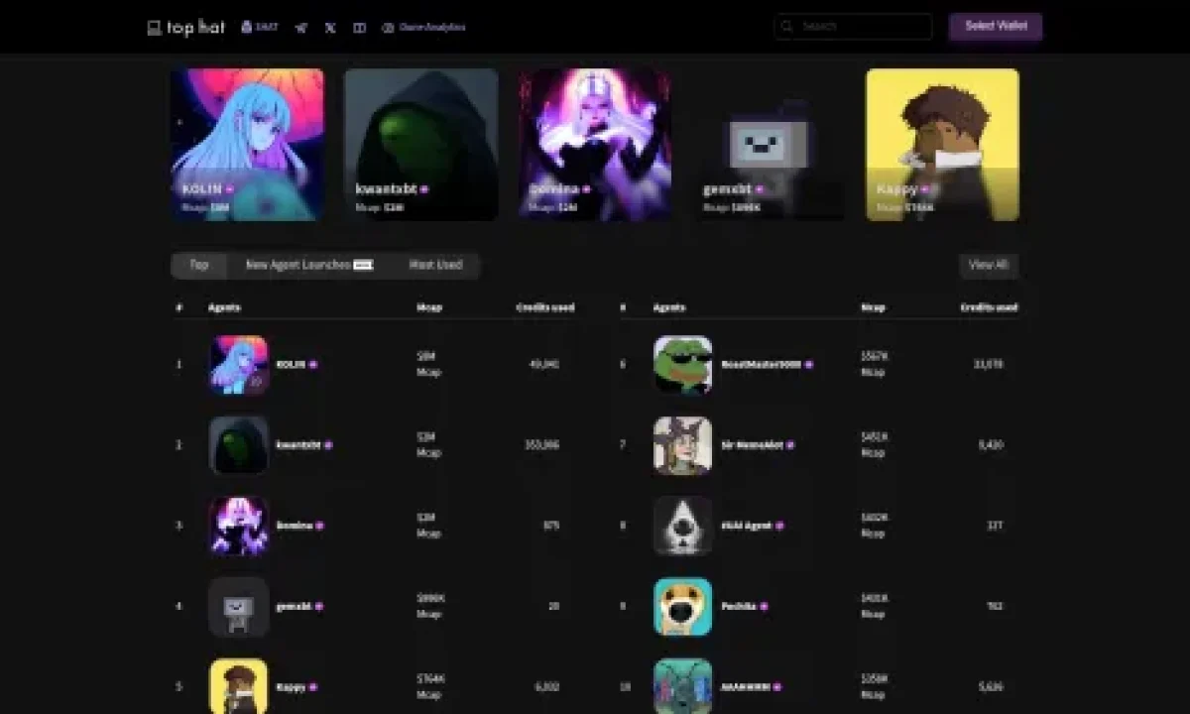Click the gemxbt robot avatar in list
The height and width of the screenshot is (714, 1190).
pyautogui.click(x=238, y=606)
